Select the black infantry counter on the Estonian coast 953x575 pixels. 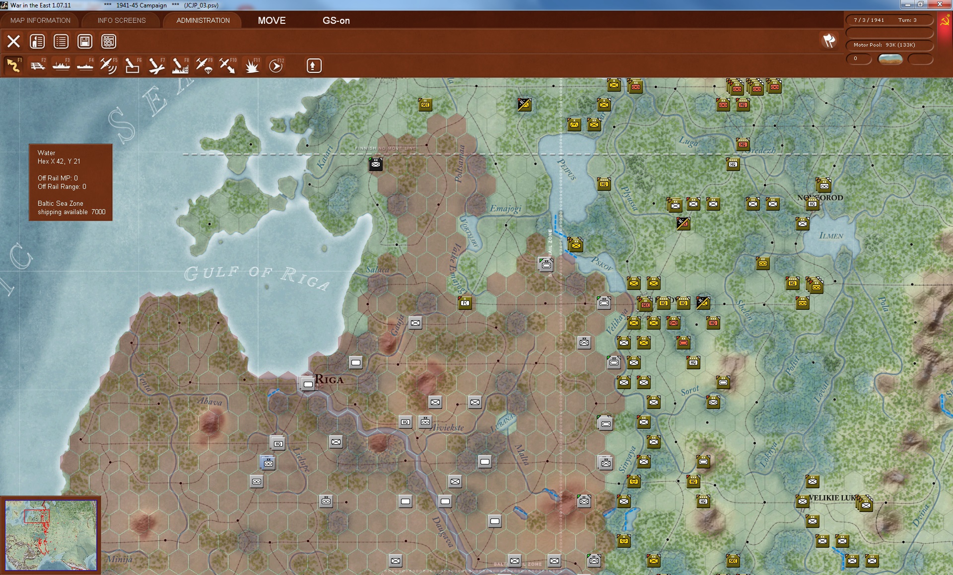click(376, 164)
